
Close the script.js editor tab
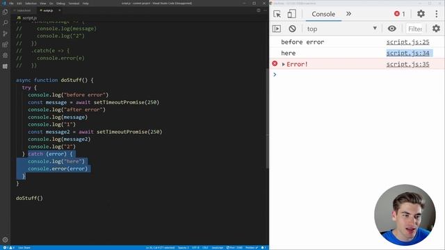click(60, 10)
